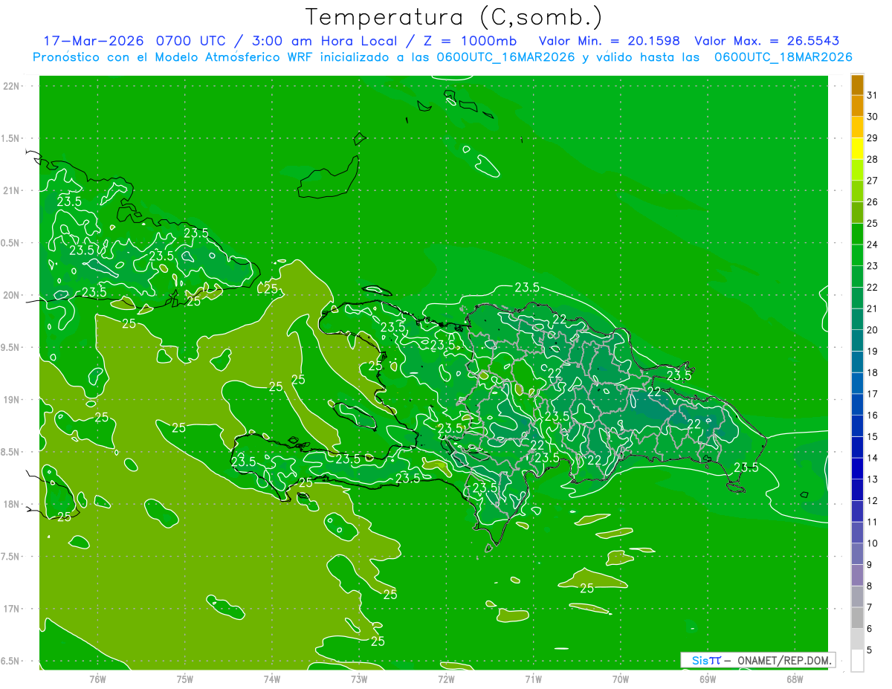Click the '18N' latitude axis label

tap(11, 504)
